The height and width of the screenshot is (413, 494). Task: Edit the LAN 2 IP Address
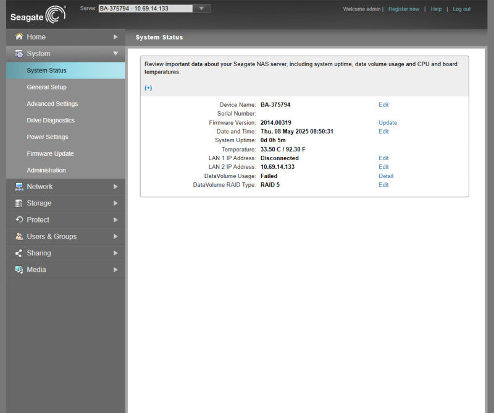[383, 167]
